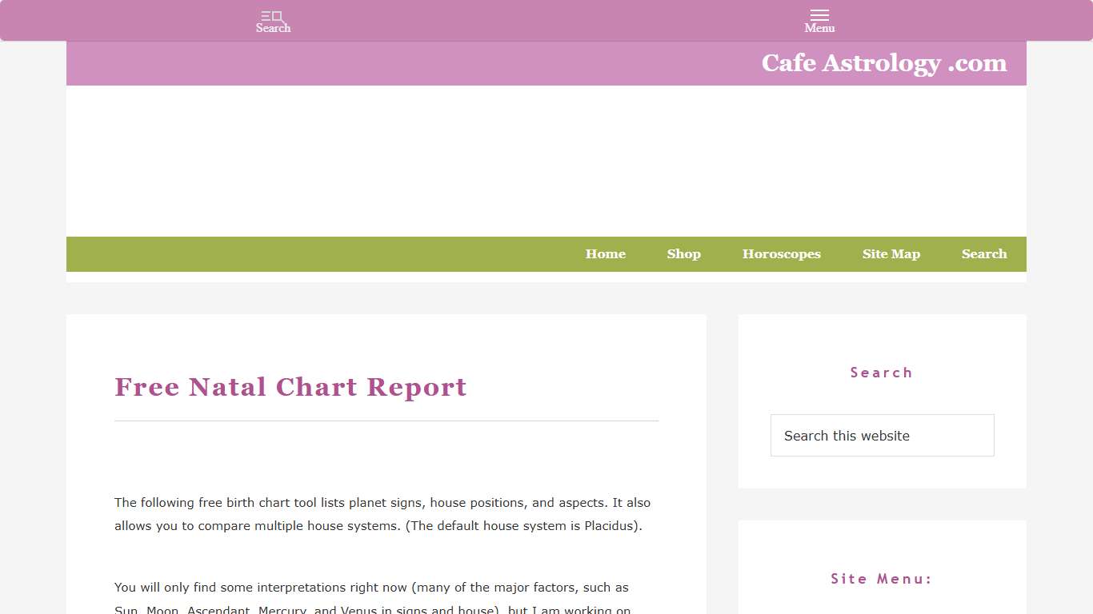
Task: Click the sidebar Search panel area
Action: 882,401
